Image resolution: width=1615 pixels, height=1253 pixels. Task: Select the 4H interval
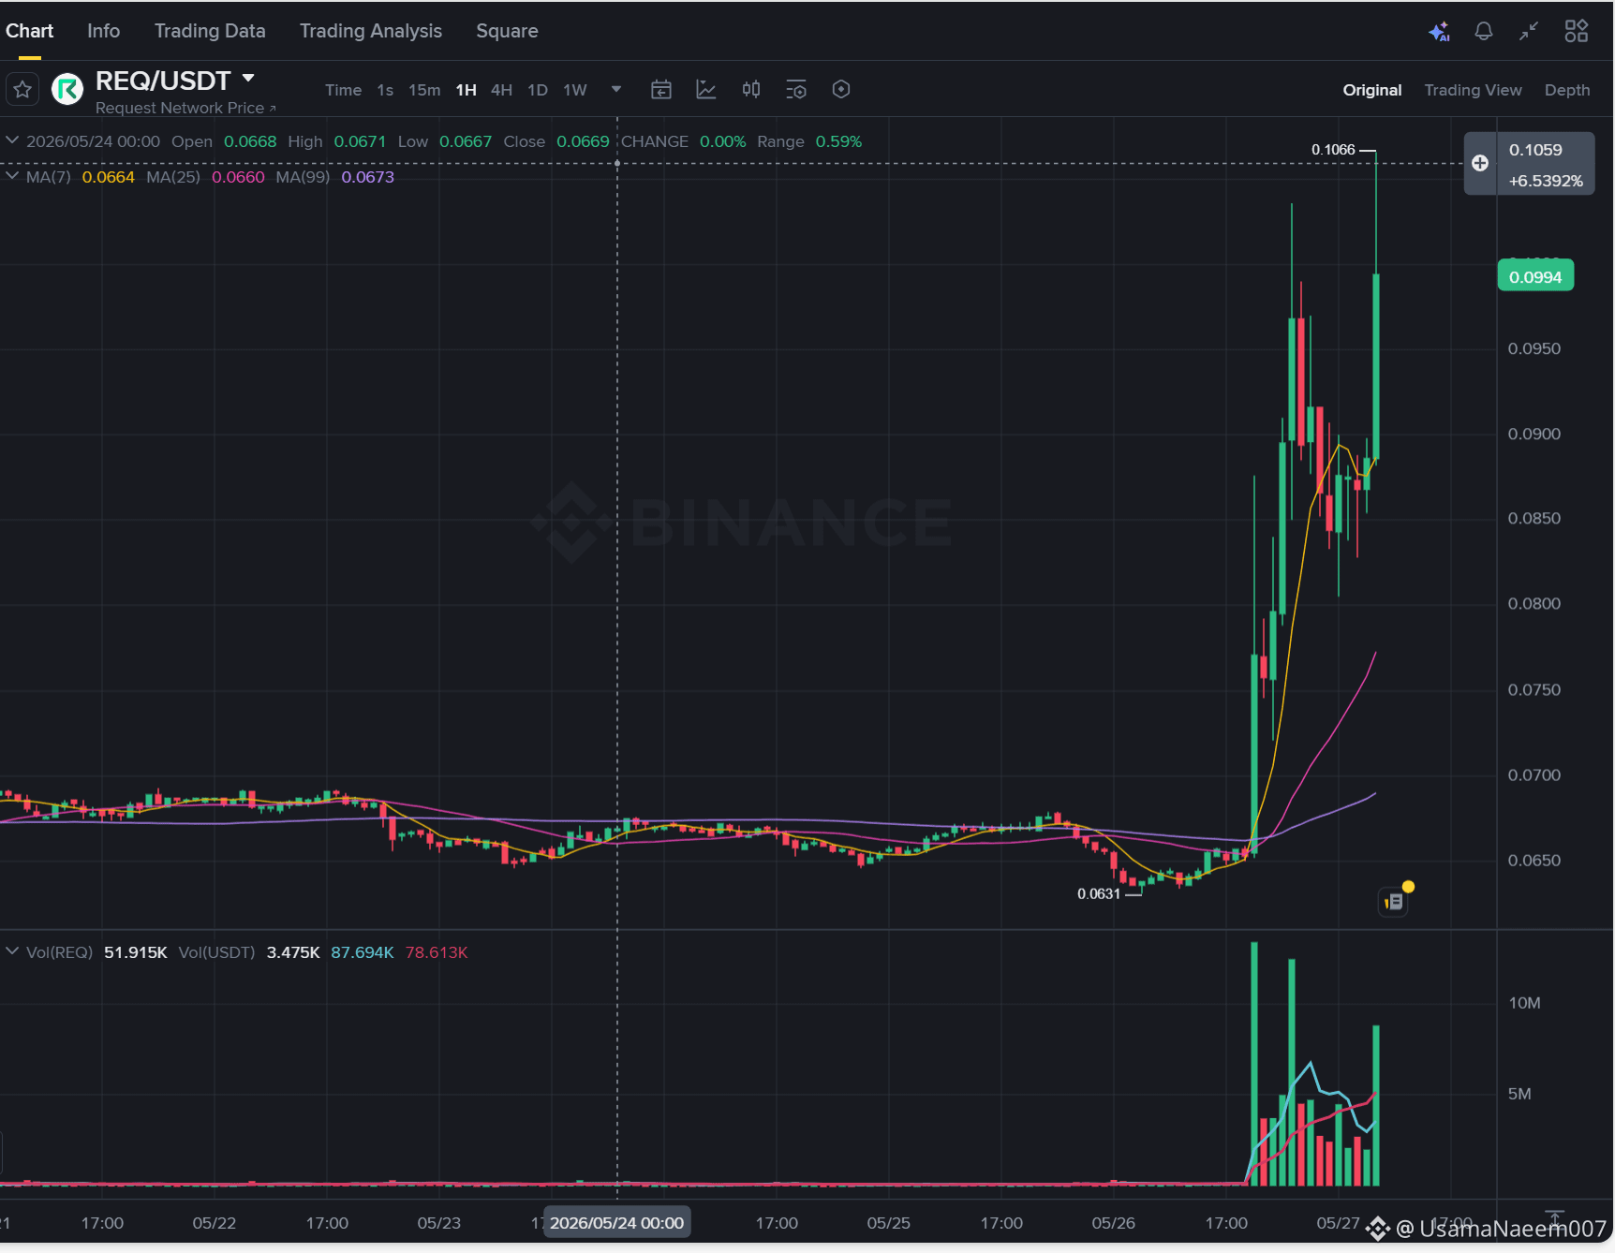point(502,90)
